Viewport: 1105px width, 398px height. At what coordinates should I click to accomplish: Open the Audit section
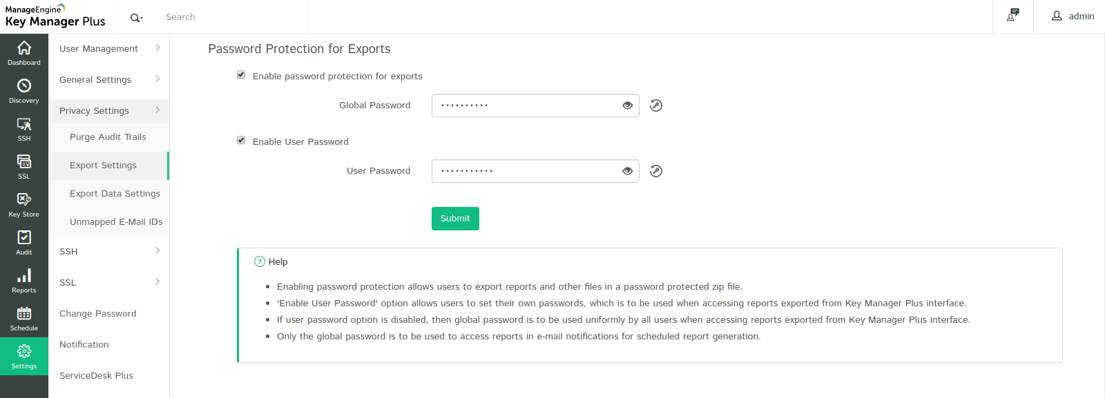pos(24,242)
